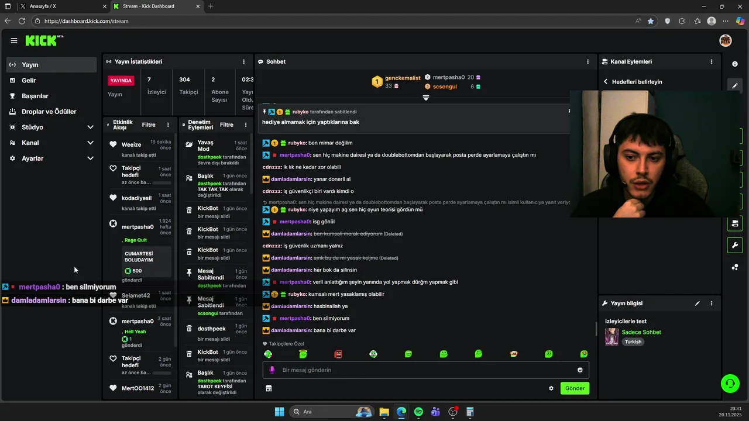The height and width of the screenshot is (421, 749).
Task: Pick the red angry face emote
Action: pyautogui.click(x=338, y=354)
